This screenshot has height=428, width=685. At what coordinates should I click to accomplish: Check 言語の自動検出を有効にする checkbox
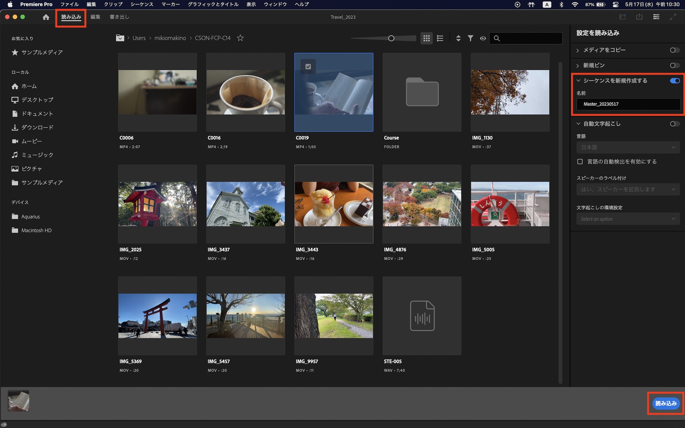click(580, 161)
